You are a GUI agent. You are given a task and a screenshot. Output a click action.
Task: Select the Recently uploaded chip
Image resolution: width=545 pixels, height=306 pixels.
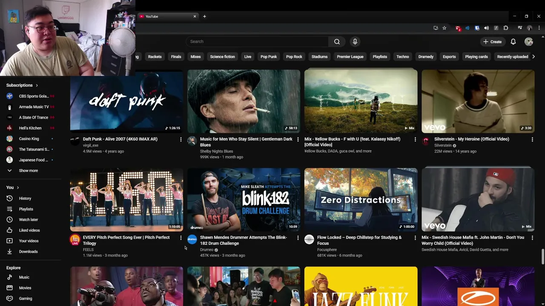coord(513,57)
